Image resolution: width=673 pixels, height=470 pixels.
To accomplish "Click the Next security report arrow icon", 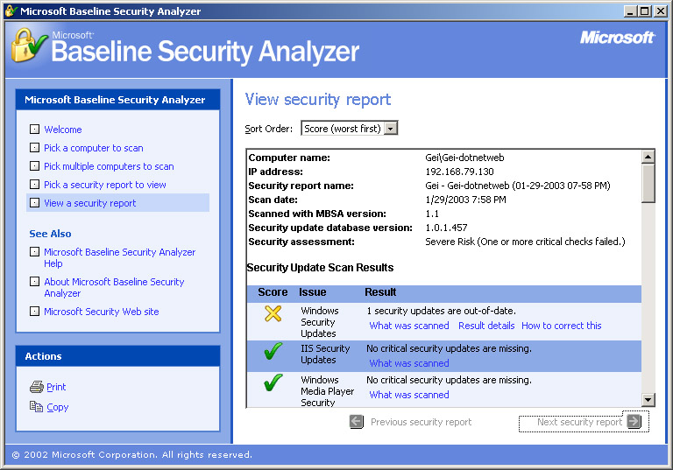I will 634,422.
